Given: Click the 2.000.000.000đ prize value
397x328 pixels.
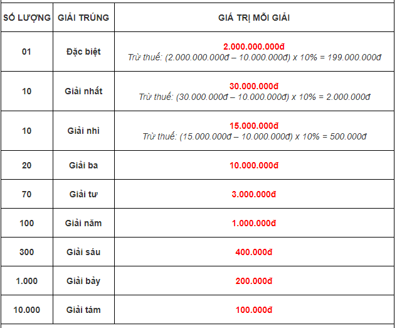Looking at the screenshot, I should point(253,46).
